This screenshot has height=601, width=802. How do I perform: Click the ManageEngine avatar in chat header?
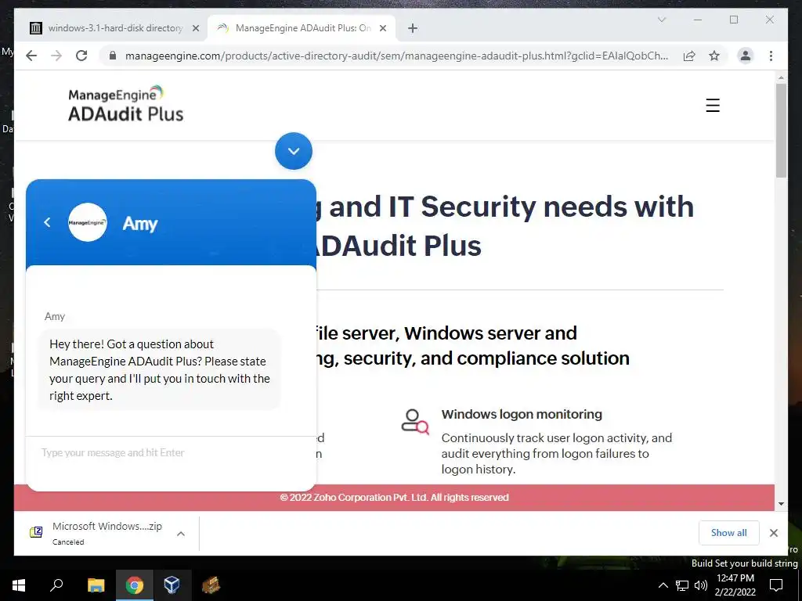click(88, 222)
